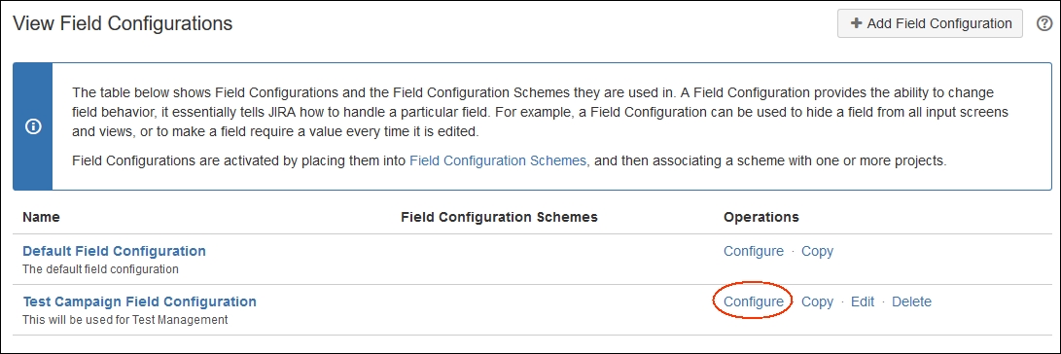Copy the Test Campaign Field Configuration

(817, 301)
